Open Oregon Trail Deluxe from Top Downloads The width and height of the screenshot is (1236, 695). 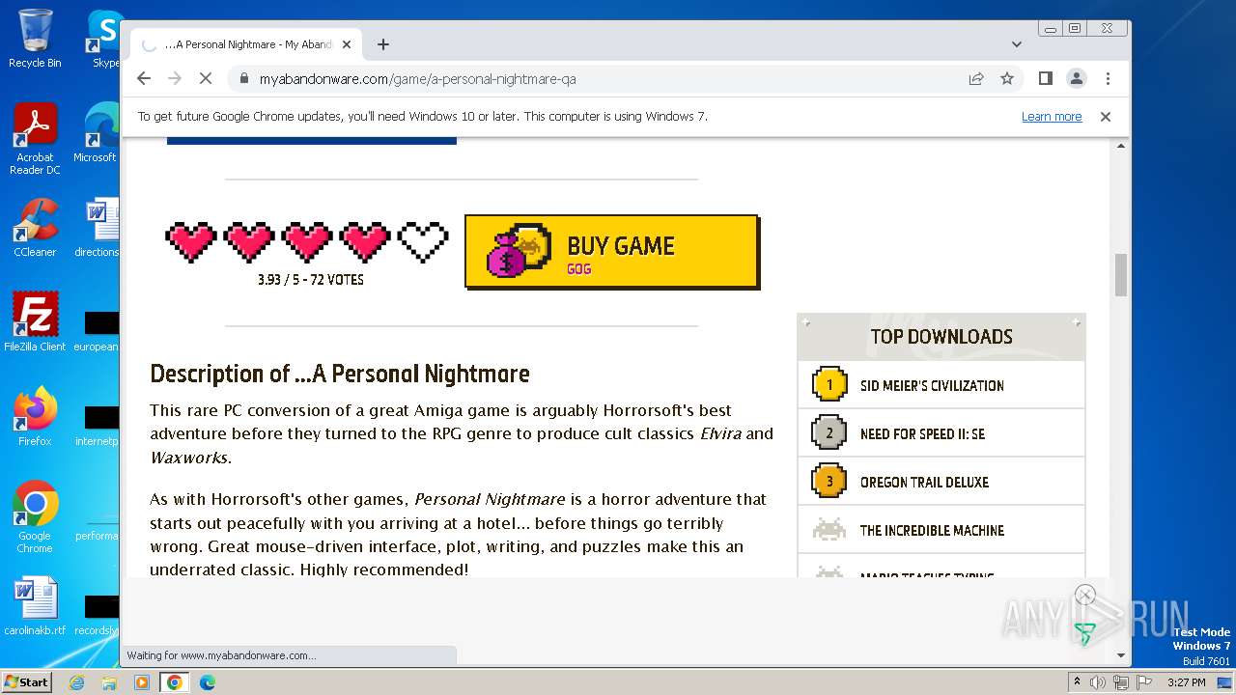[924, 483]
